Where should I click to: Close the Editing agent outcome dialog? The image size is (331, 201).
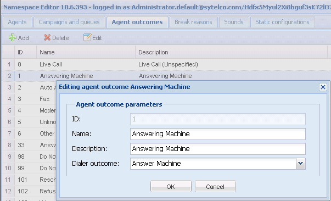[323, 87]
